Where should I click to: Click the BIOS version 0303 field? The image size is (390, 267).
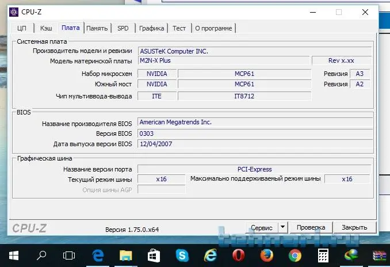(x=255, y=133)
